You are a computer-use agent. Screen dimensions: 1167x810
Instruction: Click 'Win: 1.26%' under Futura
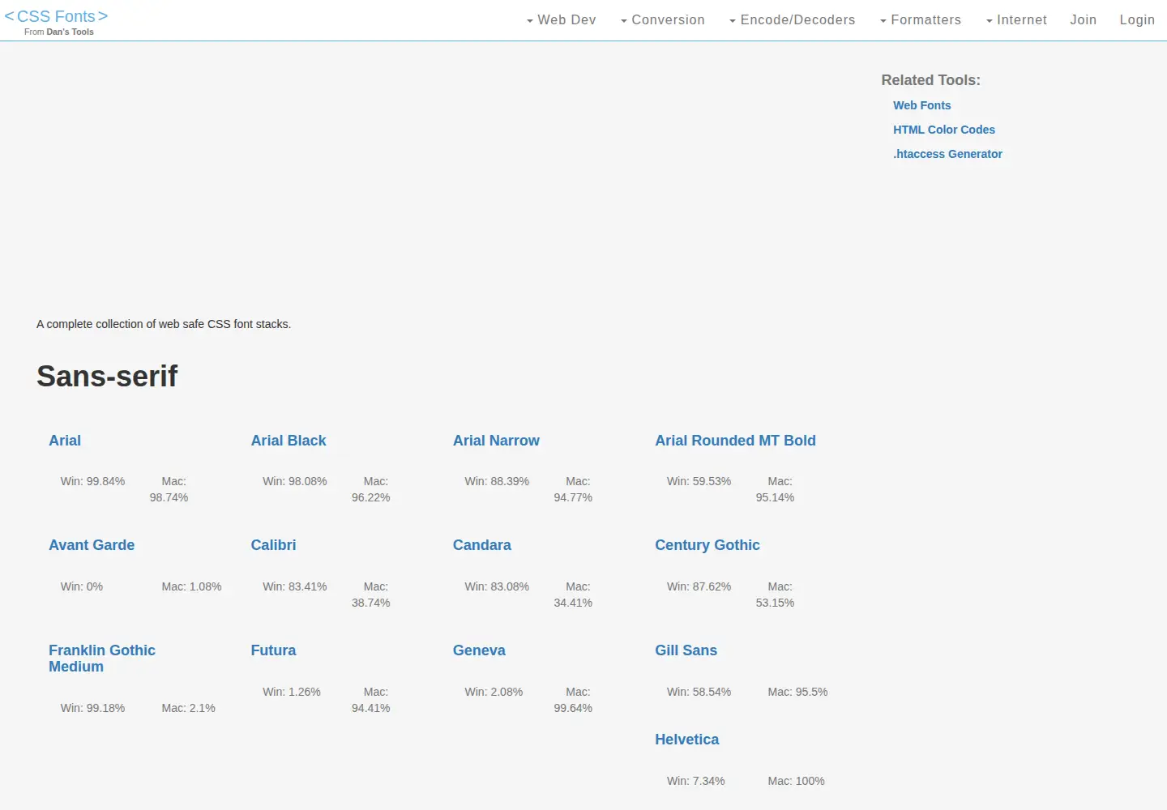(292, 692)
